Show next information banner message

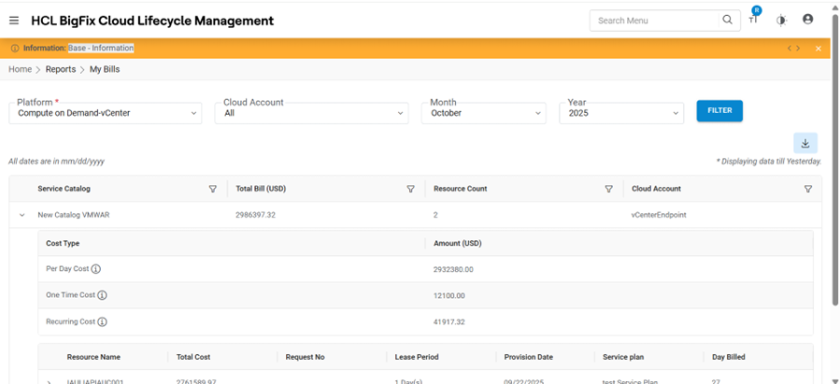[798, 49]
